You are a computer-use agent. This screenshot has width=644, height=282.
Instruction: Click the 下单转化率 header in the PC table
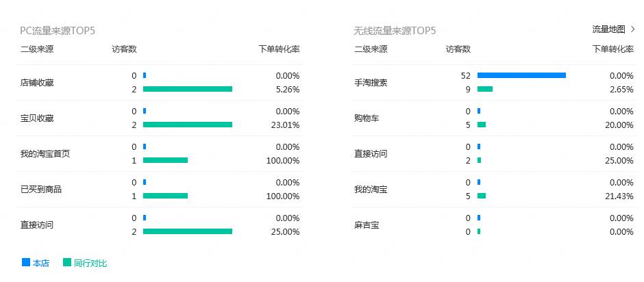click(279, 49)
